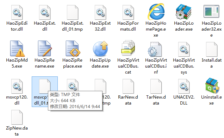Image resolution: width=224 pixels, height=138 pixels.
Task: Select the HaoZipLoader32.exe window icon
Action: coord(211,11)
